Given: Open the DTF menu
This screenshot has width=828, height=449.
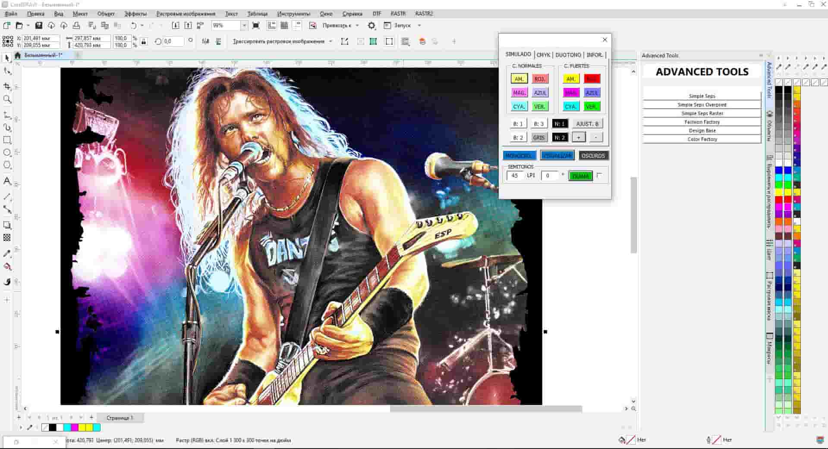Looking at the screenshot, I should (377, 14).
